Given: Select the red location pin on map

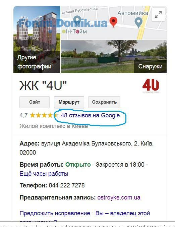Looking at the screenshot, I should [x=114, y=22].
